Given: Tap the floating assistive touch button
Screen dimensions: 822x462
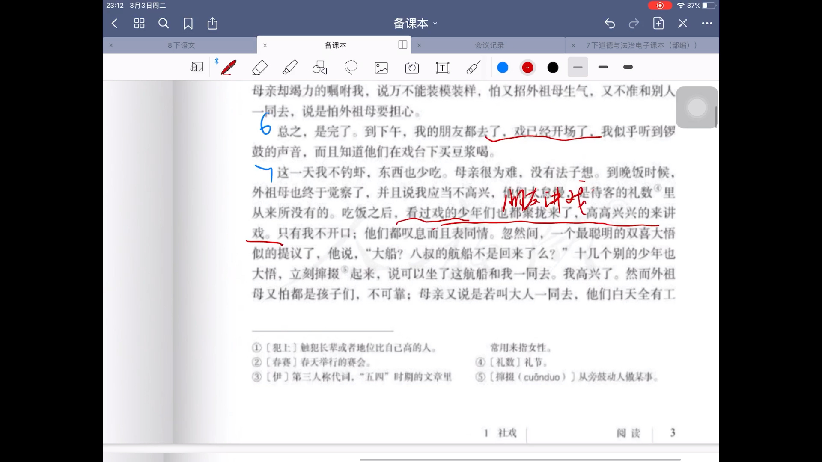Looking at the screenshot, I should click(x=697, y=107).
